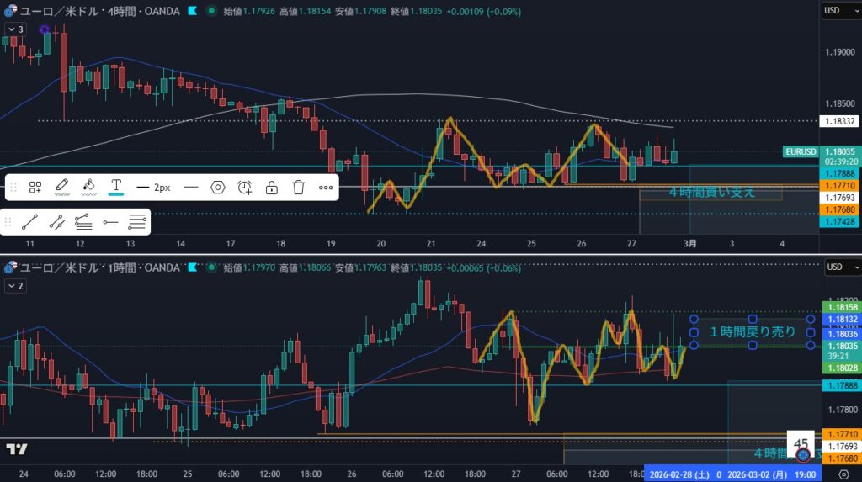Click the pencil line color tool
The image size is (862, 482).
(62, 187)
